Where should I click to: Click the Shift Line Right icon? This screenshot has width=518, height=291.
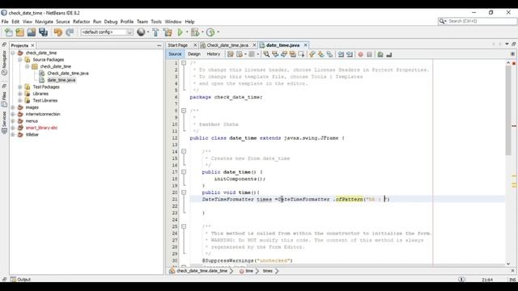pyautogui.click(x=350, y=54)
